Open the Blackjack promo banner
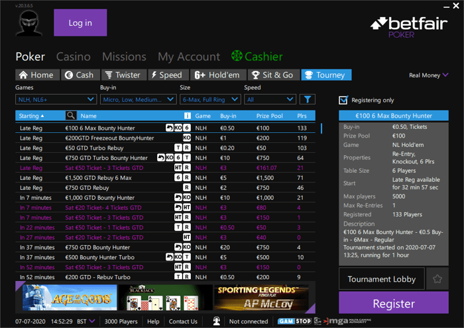The image size is (464, 328). [x=166, y=298]
